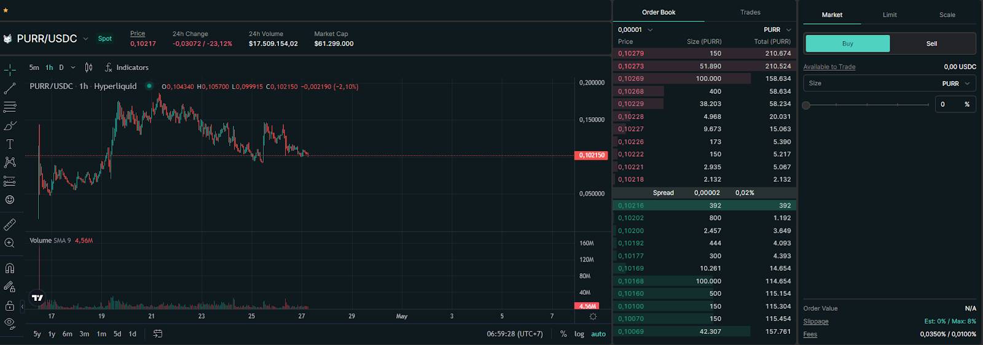Select the brush drawing tool

[x=10, y=126]
